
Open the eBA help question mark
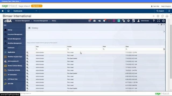pyautogui.click(x=154, y=21)
